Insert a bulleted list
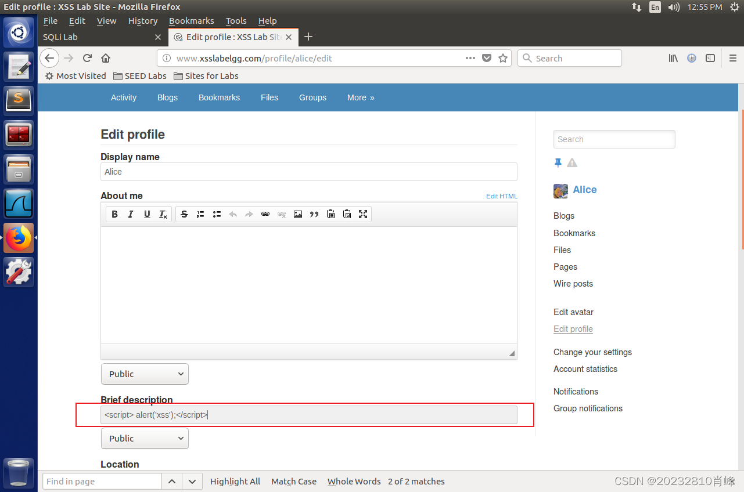 (x=217, y=214)
